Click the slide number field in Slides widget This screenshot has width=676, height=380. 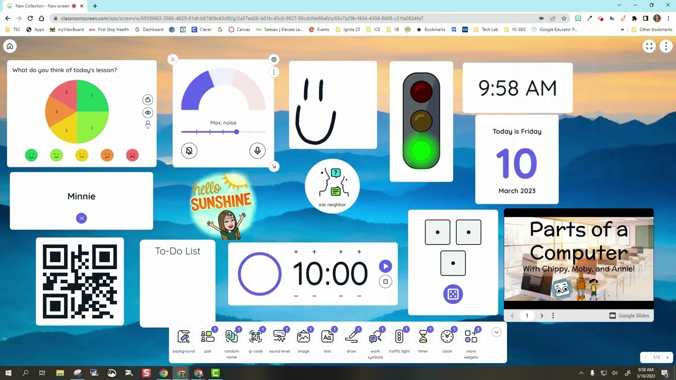(x=527, y=316)
